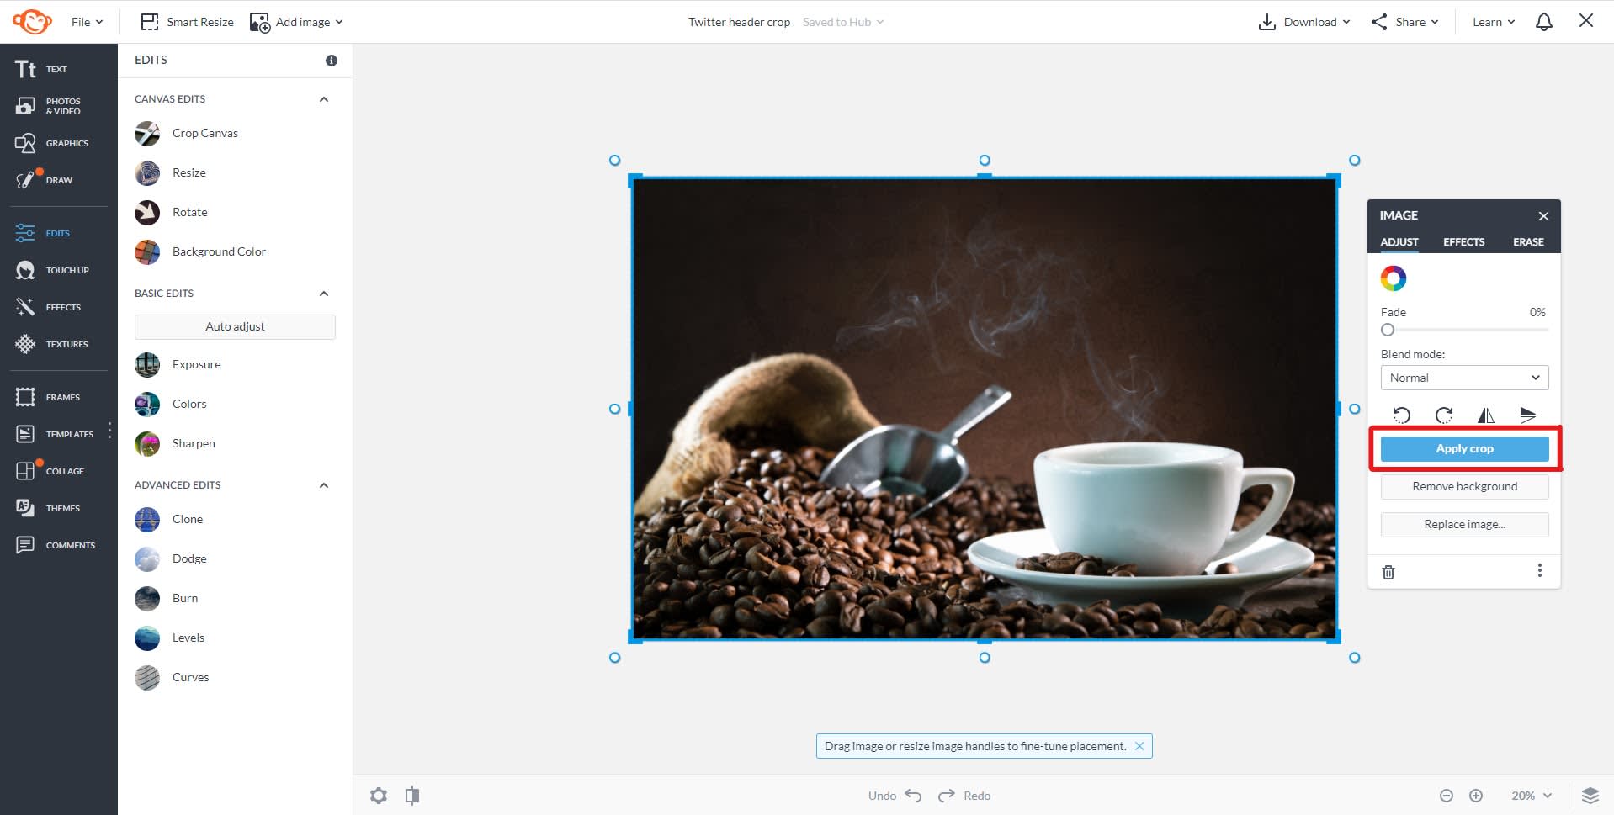Click the Apply crop button
1614x815 pixels.
(1464, 449)
